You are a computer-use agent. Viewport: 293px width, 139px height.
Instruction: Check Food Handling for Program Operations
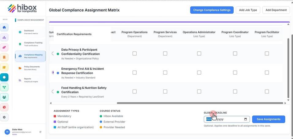(x=134, y=91)
